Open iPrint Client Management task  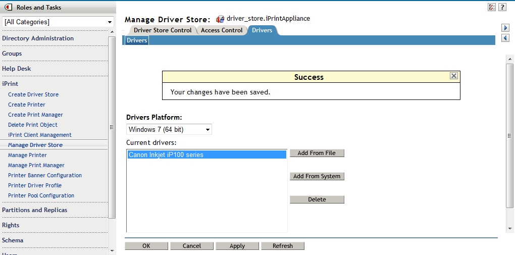[x=40, y=135]
